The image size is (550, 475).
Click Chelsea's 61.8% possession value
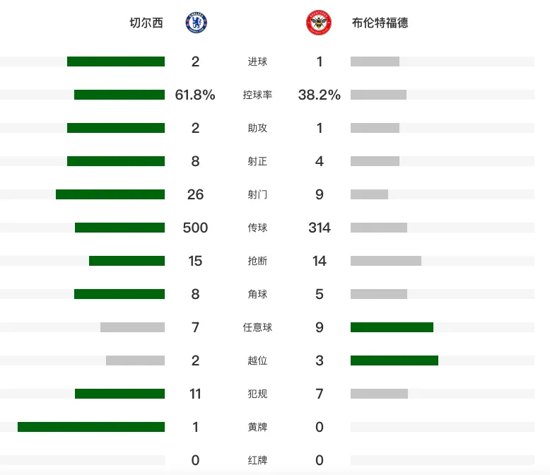coord(195,95)
